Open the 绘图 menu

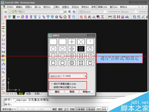pyautogui.click(x=66, y=7)
